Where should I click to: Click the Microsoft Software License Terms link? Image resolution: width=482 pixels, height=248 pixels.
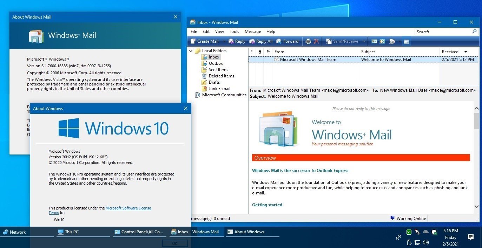[x=128, y=208]
